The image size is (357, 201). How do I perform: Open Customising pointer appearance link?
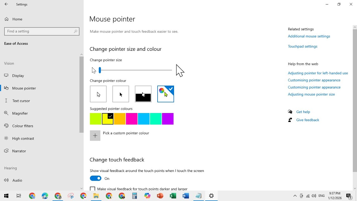click(314, 80)
